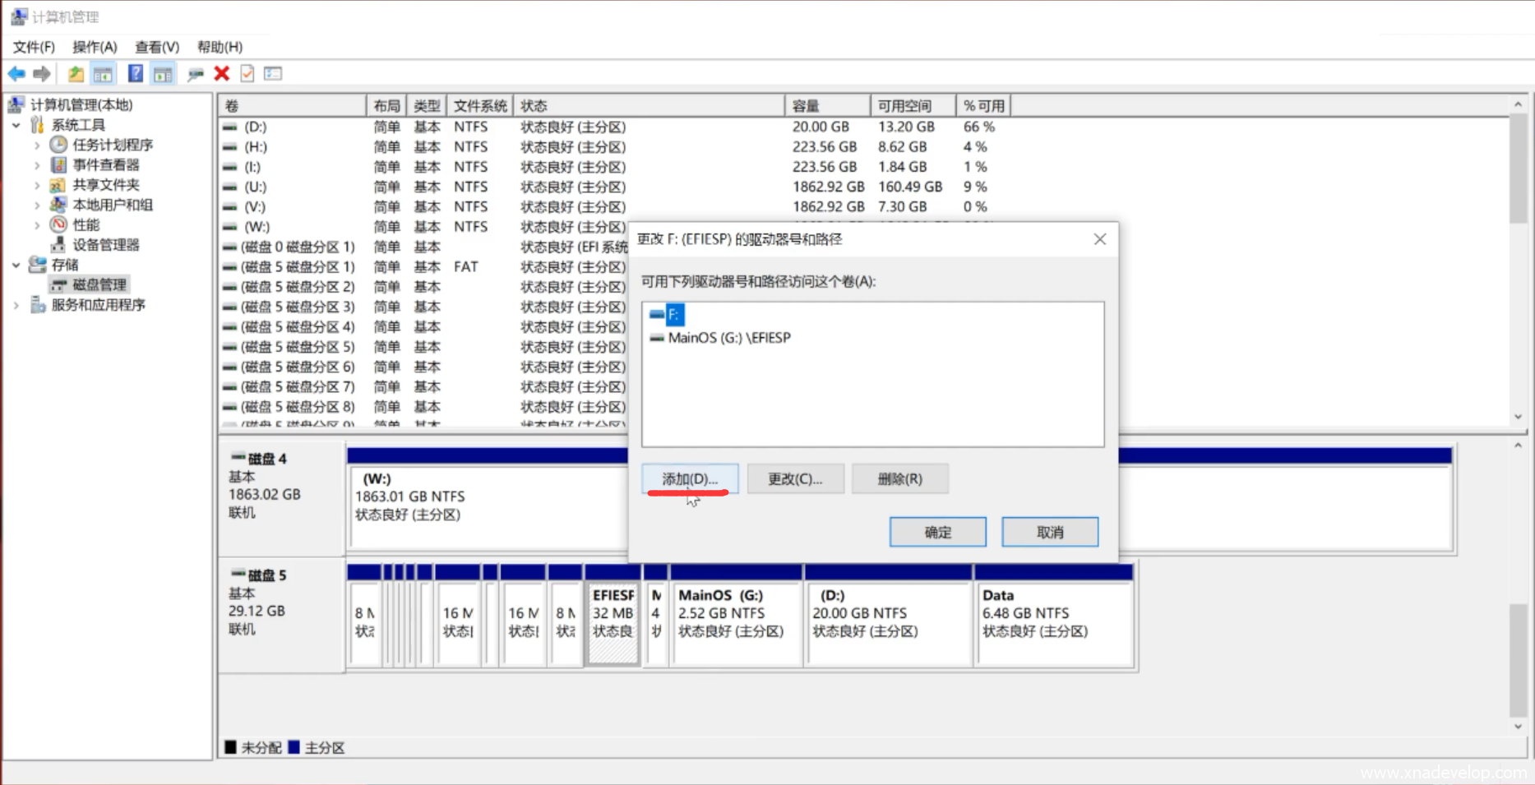This screenshot has height=785, width=1535.
Task: Click the 可用空间 column header
Action: (x=911, y=106)
